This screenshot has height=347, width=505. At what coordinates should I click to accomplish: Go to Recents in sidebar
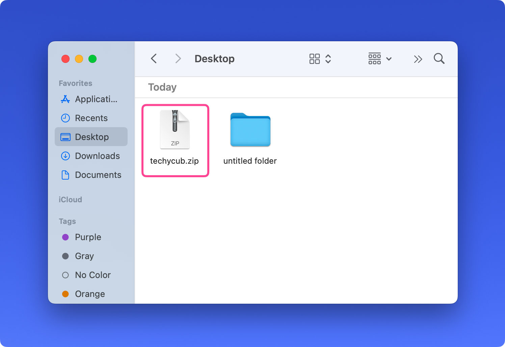[91, 118]
